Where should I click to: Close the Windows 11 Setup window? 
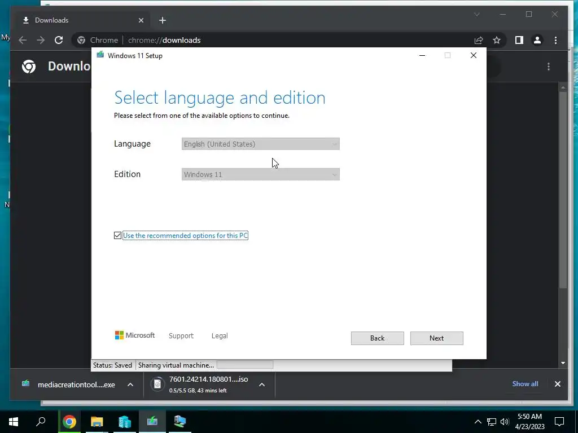tap(474, 55)
